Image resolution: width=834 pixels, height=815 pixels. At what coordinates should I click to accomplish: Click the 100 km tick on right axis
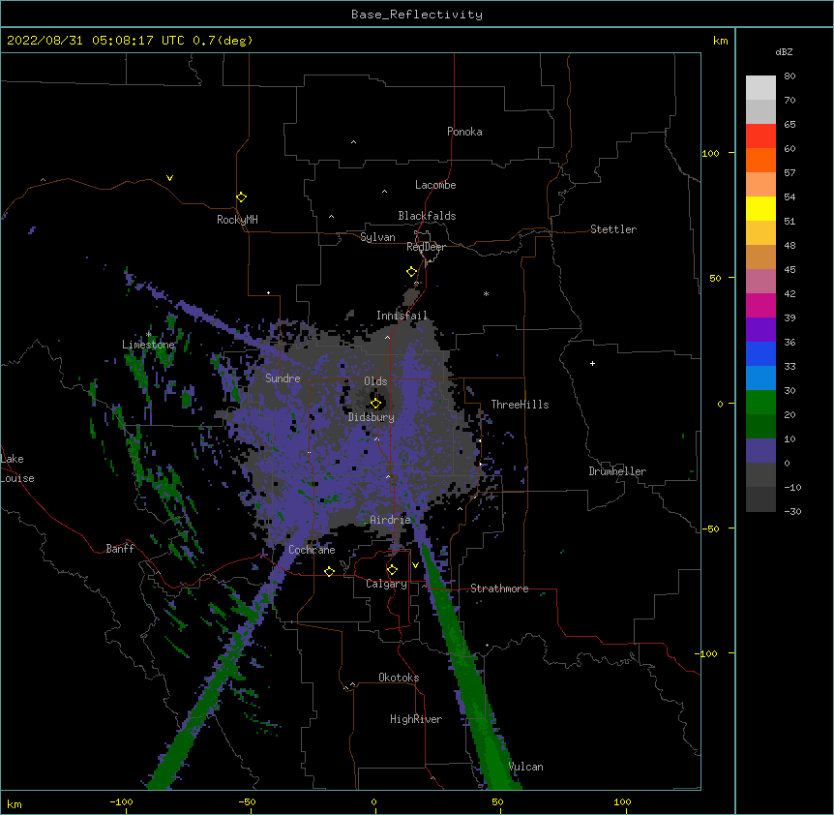coord(710,153)
